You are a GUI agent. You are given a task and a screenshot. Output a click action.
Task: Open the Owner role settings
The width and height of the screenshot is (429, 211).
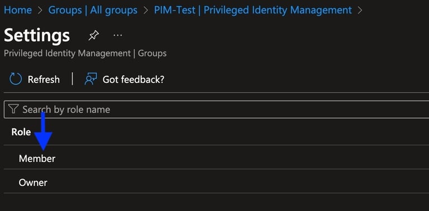pos(216,181)
